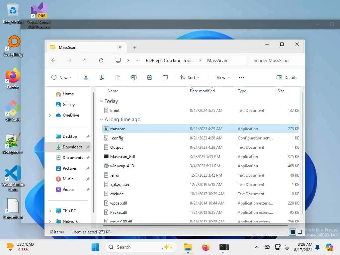Open Videos quick access folder
This screenshot has height=255, width=340.
click(68, 190)
